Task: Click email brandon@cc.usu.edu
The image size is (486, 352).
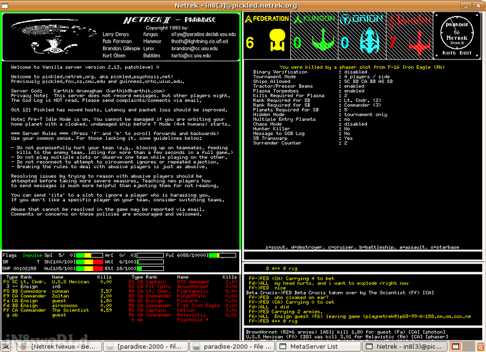Action: pos(195,48)
